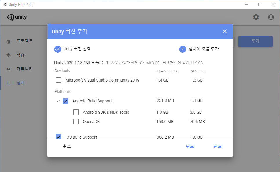Check the OpenJDK module checkbox
The image size is (280, 172).
[x=76, y=122]
